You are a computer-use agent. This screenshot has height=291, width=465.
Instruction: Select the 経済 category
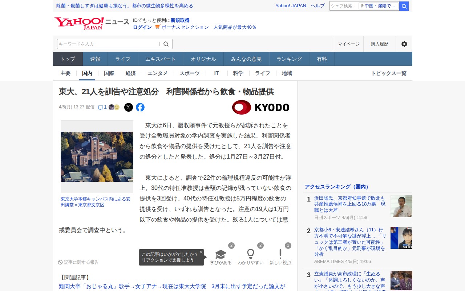coord(131,73)
